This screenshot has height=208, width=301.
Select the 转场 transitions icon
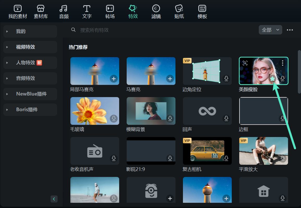coord(110,11)
